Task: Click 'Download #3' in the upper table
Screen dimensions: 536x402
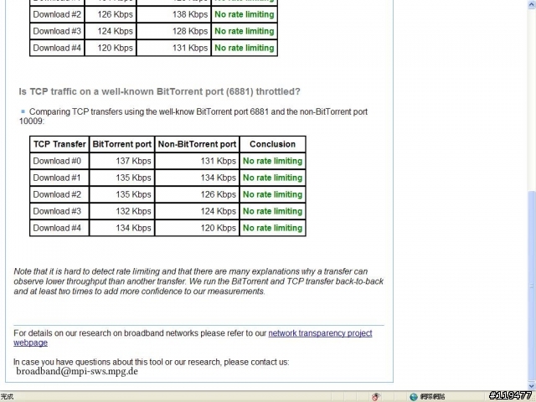Action: tap(57, 32)
